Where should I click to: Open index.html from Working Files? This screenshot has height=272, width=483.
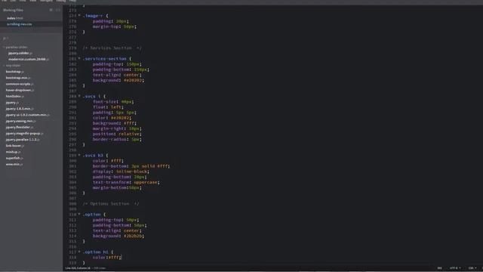click(x=15, y=18)
